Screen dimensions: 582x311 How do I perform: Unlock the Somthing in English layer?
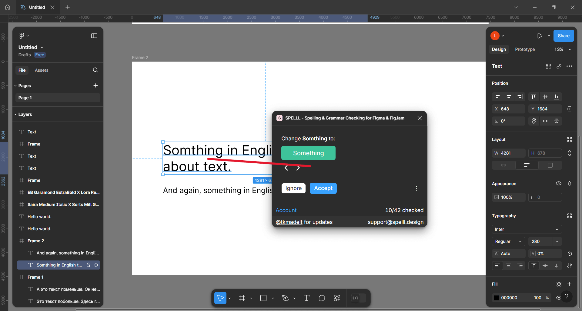coord(88,265)
